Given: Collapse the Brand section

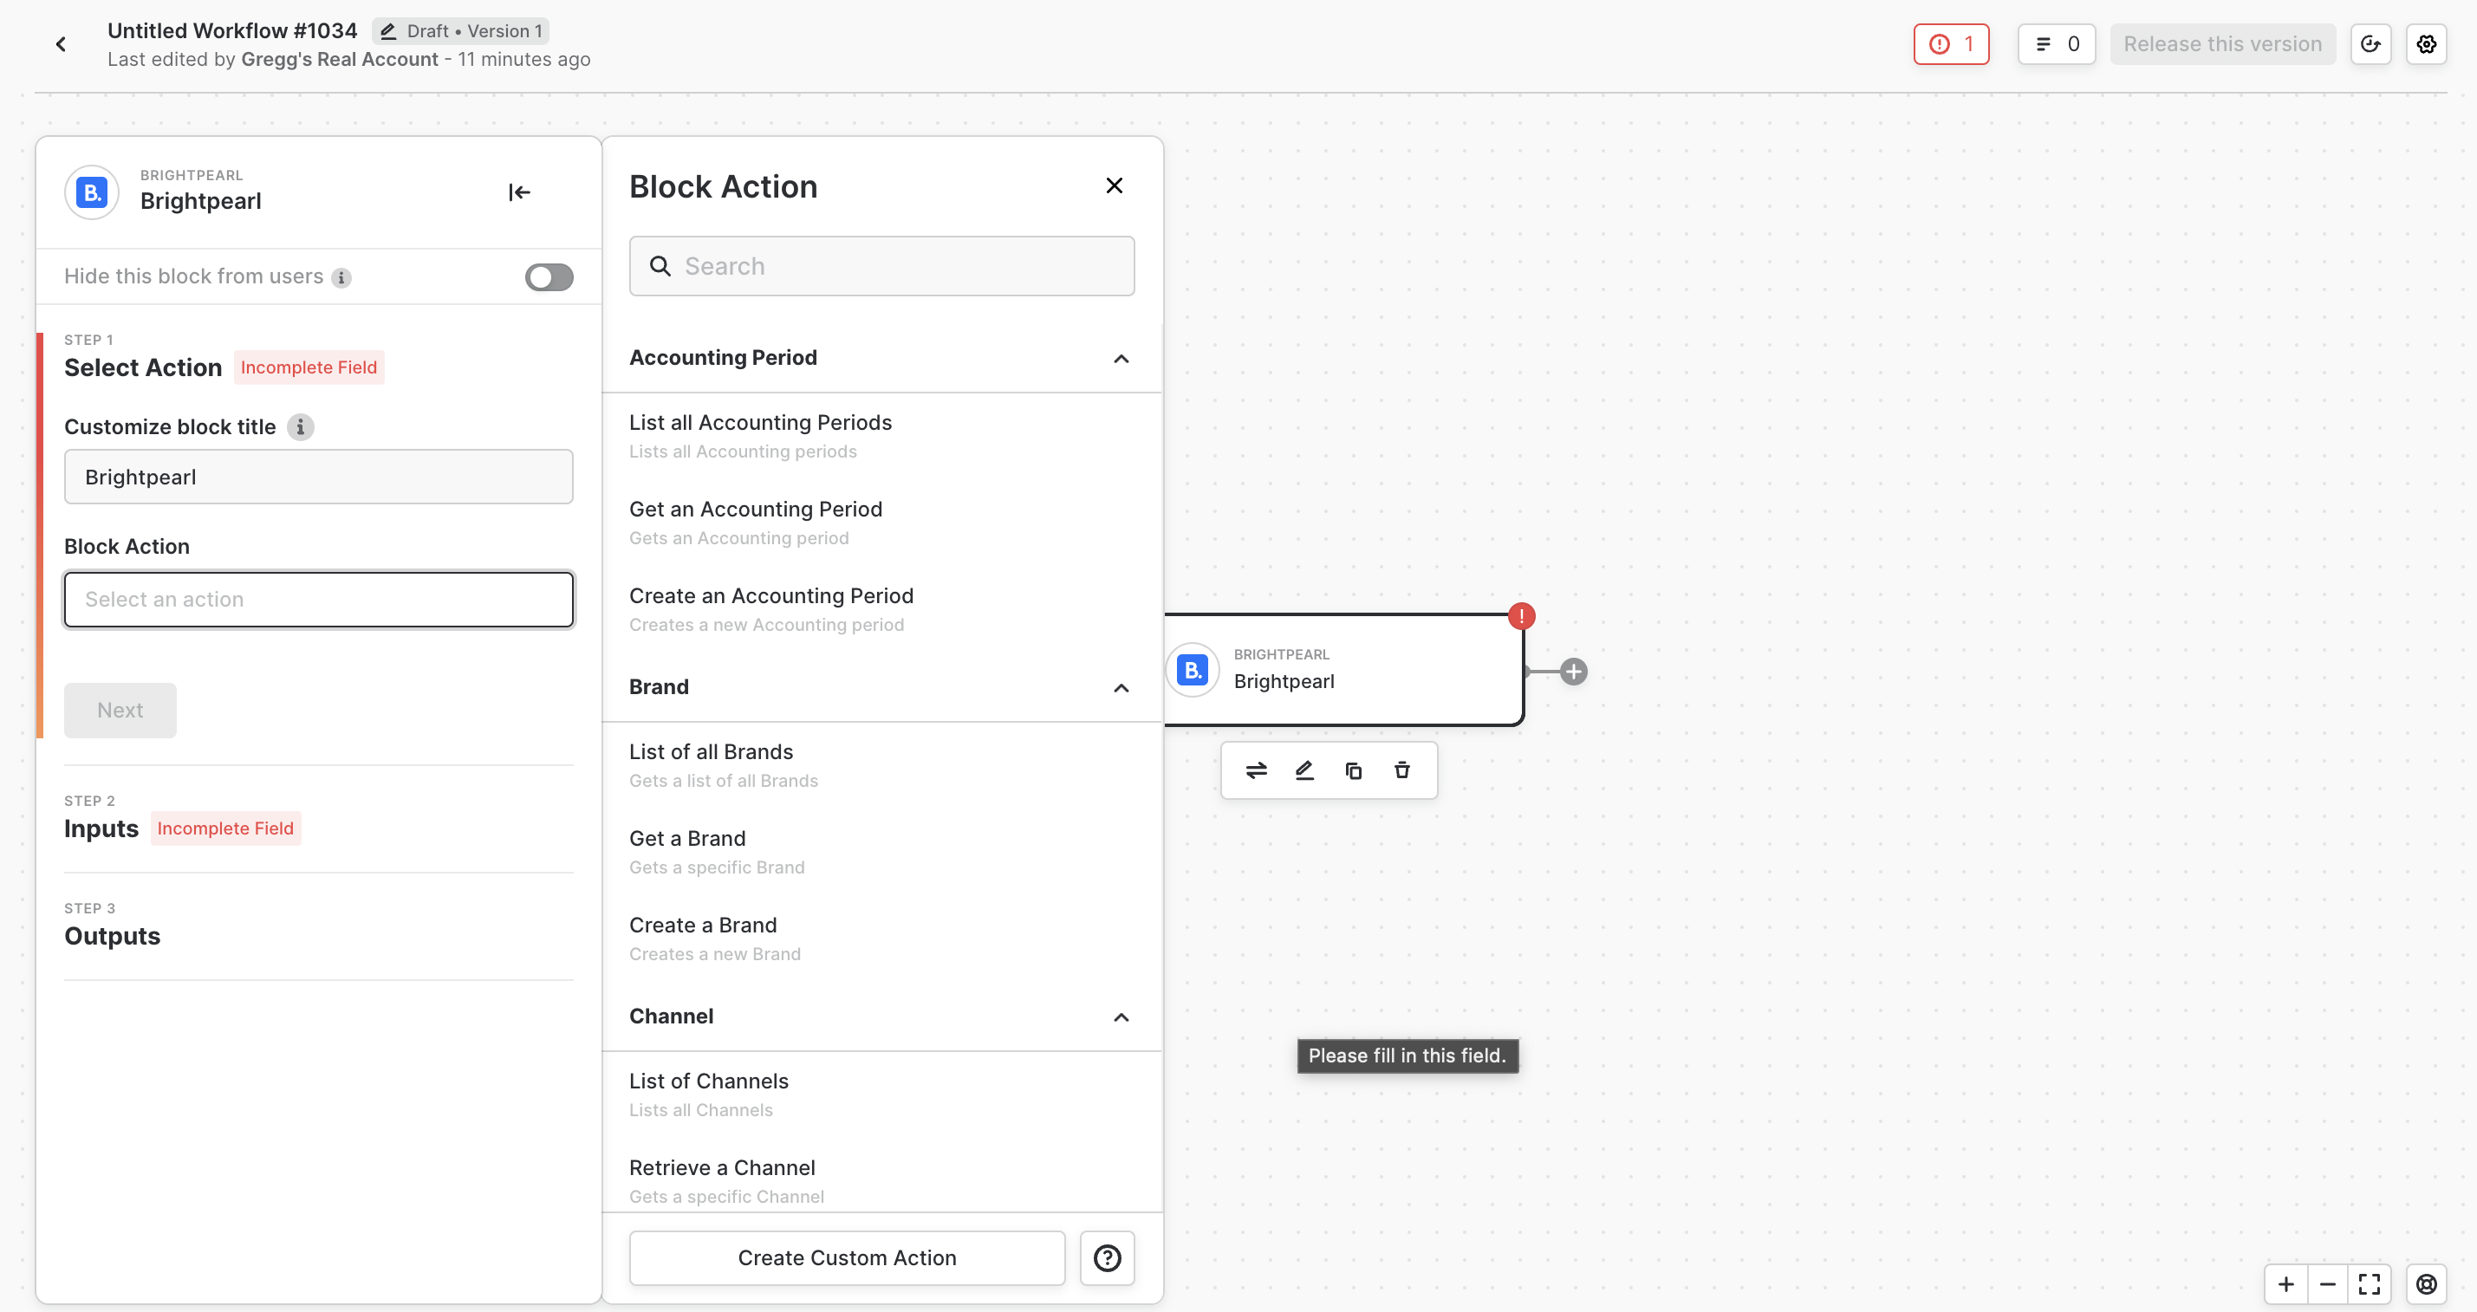Looking at the screenshot, I should click(x=1121, y=688).
